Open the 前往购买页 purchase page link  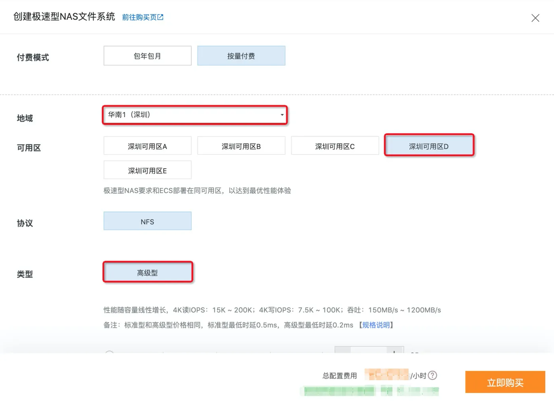142,17
